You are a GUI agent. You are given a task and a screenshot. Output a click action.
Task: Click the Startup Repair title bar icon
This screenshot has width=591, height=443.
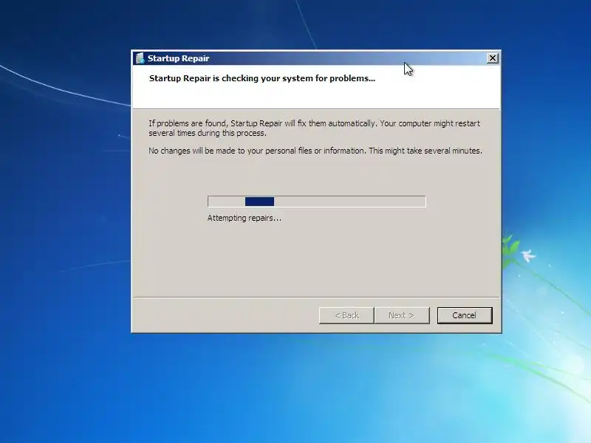coord(140,58)
